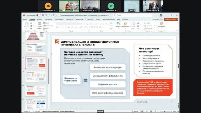Click the Создать слайд icon

[x=39, y=24]
